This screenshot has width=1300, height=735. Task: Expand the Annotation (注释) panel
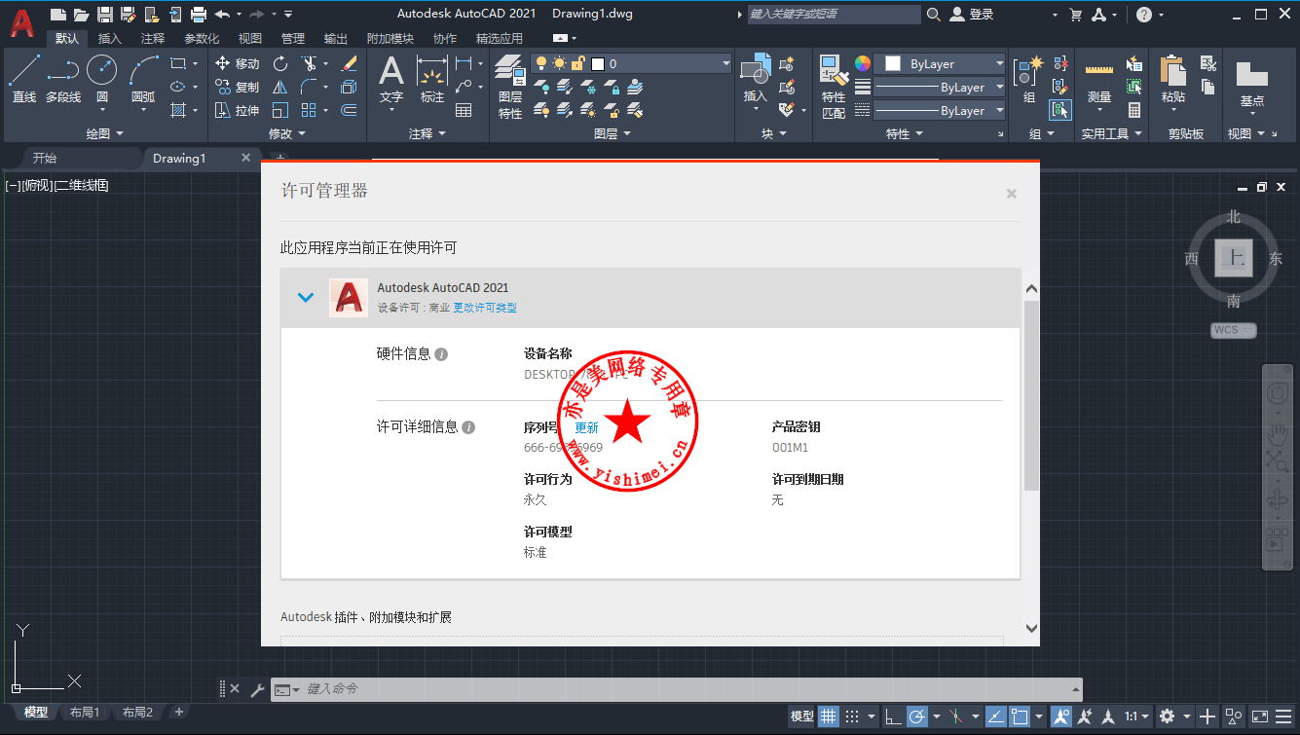click(x=427, y=133)
